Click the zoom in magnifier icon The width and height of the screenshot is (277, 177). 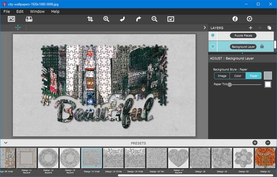pos(106,19)
